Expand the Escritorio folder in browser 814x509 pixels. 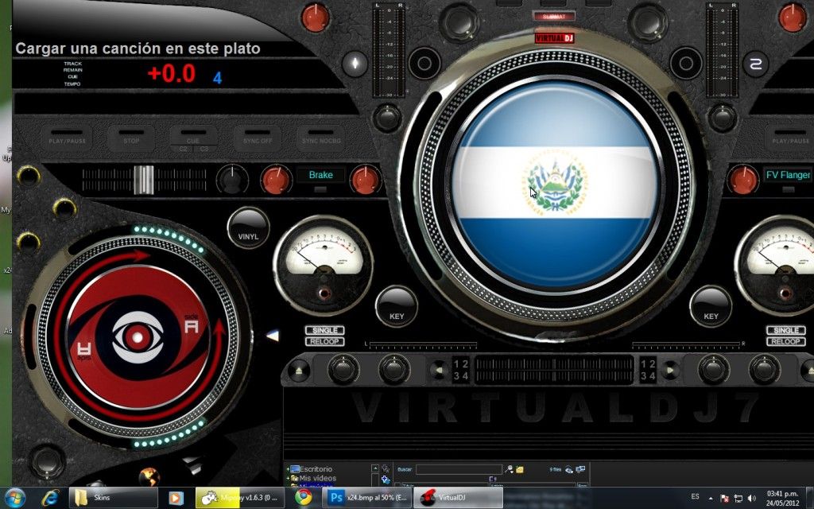click(288, 469)
